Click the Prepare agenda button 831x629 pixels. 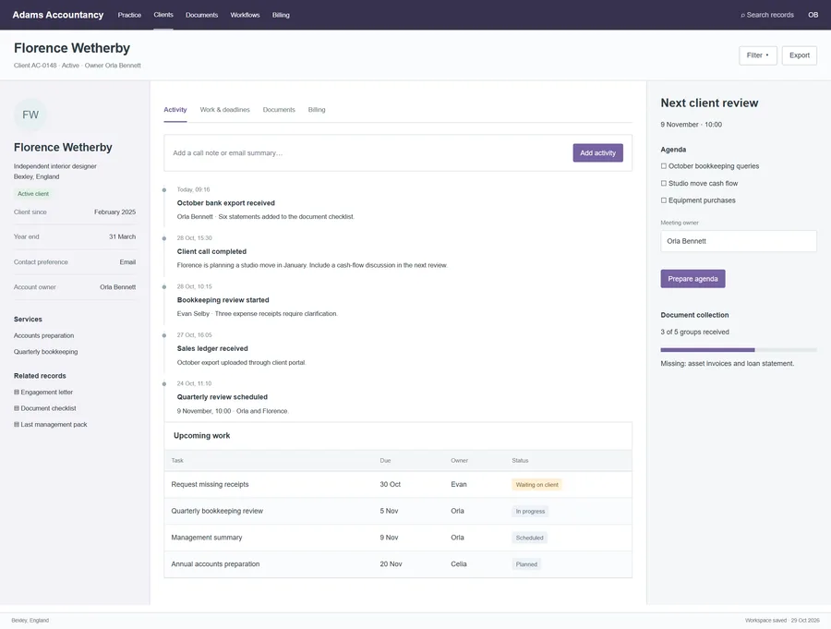click(x=692, y=279)
